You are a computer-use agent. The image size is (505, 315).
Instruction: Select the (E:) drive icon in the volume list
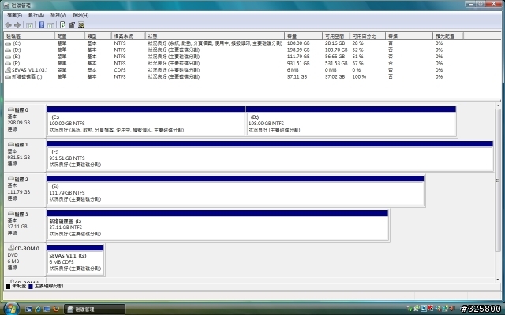(x=8, y=57)
